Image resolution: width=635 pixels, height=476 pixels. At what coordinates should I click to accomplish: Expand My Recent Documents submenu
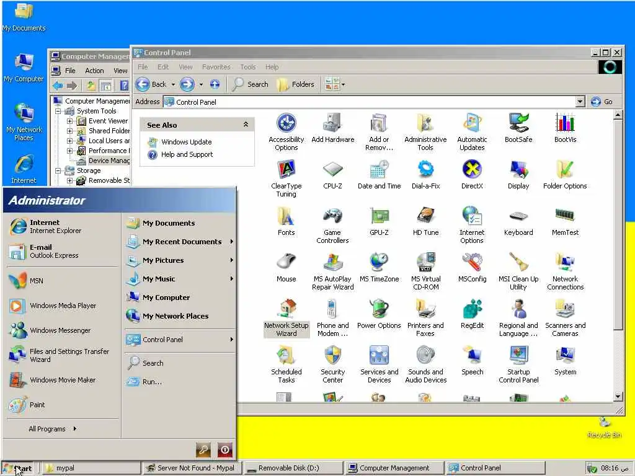point(232,242)
